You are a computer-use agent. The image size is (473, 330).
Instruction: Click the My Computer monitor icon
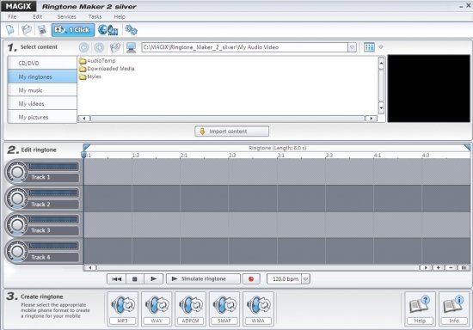[131, 47]
